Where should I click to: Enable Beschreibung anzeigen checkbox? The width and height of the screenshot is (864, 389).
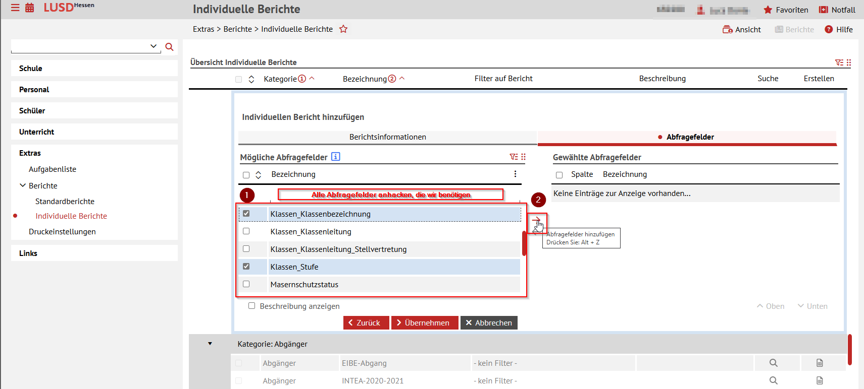pos(251,306)
